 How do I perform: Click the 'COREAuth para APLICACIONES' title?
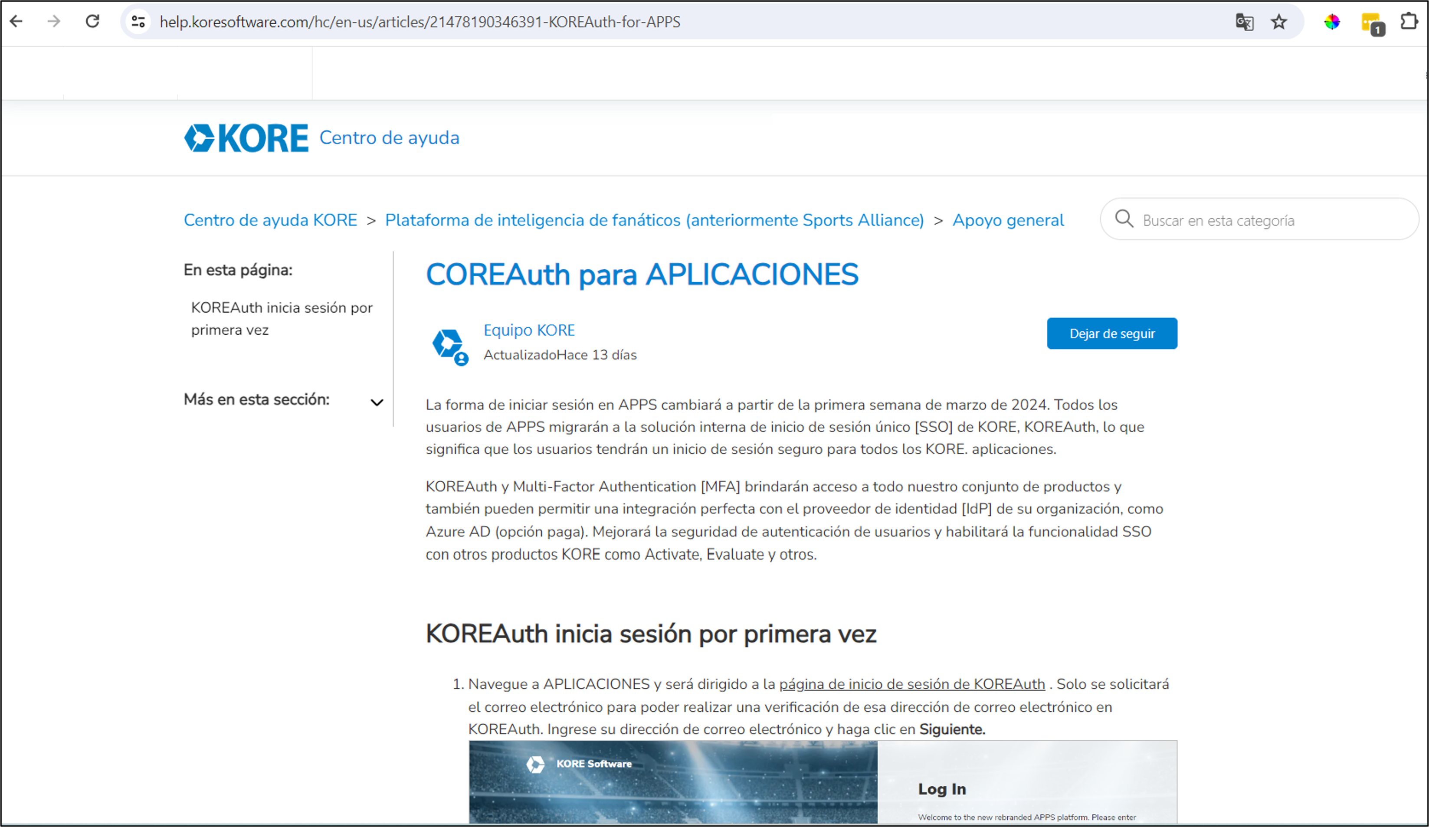[x=642, y=275]
